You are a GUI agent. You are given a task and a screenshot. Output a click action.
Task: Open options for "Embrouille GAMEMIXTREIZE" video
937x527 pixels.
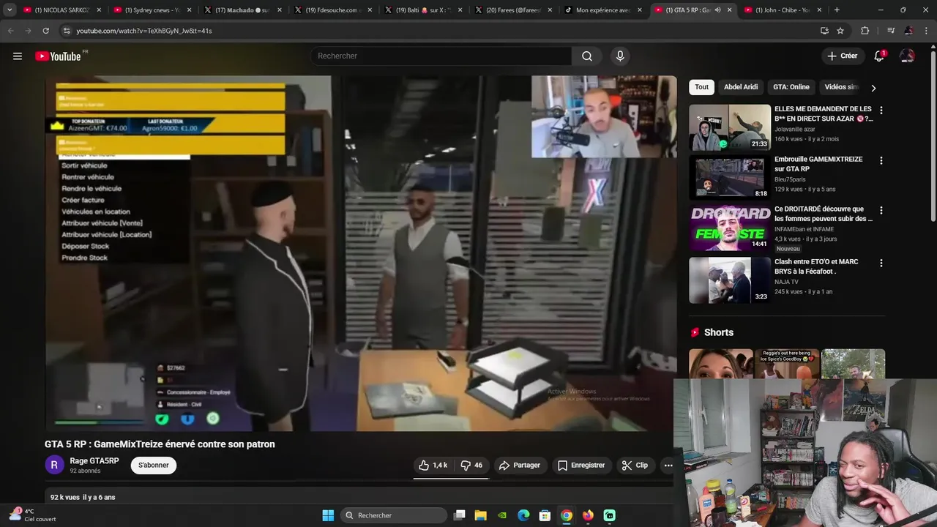pos(881,160)
